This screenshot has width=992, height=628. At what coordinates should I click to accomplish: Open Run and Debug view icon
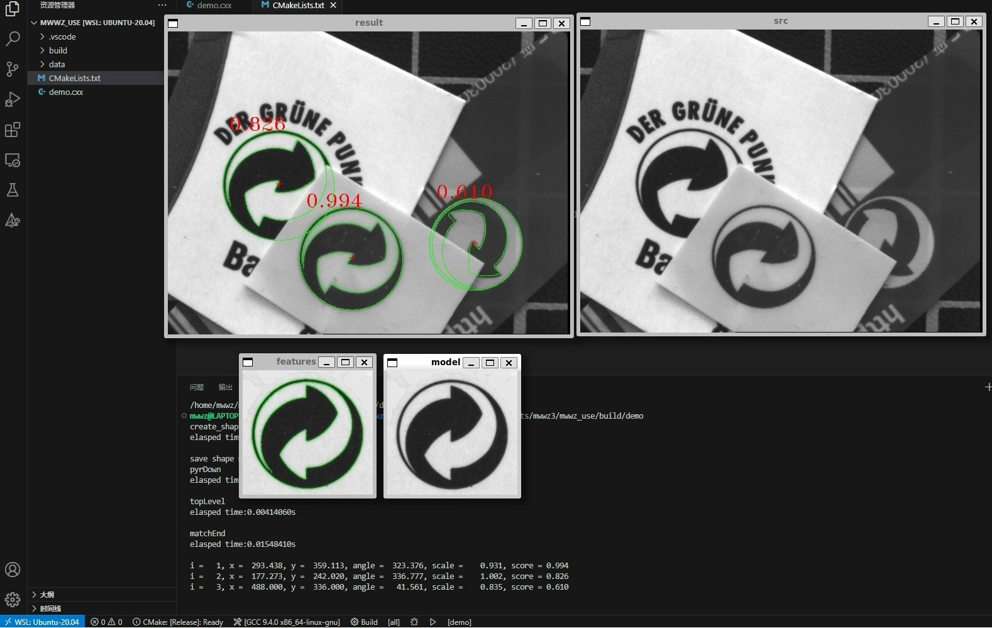coord(13,99)
